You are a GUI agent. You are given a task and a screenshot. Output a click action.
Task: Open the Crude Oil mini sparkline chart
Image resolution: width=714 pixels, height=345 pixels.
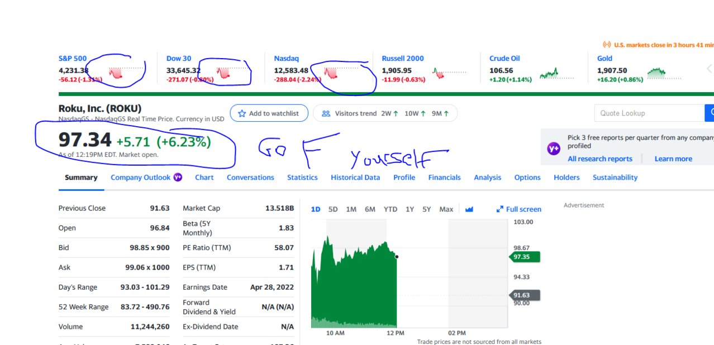tap(556, 73)
